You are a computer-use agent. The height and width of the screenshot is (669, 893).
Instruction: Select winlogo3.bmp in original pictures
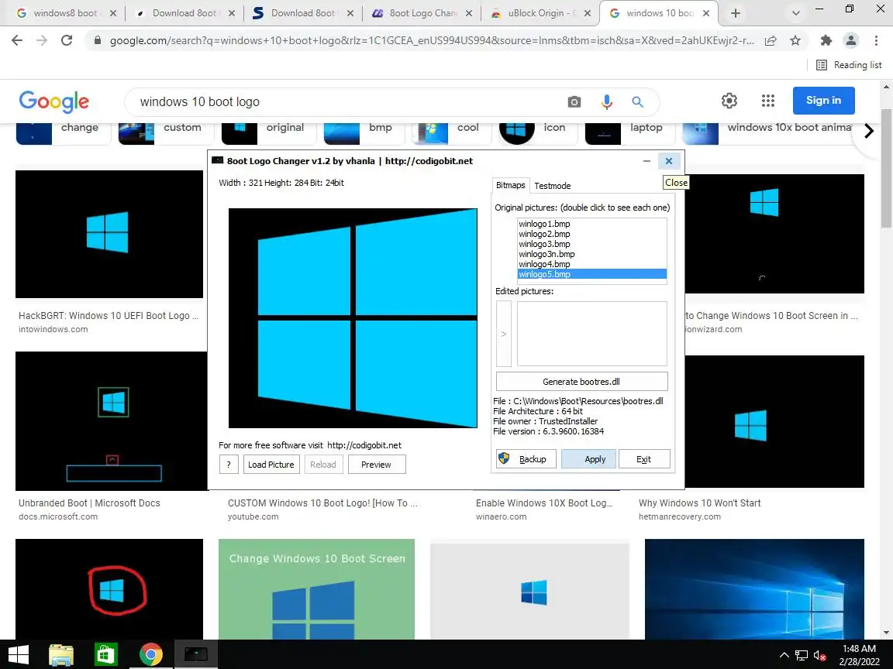click(591, 244)
